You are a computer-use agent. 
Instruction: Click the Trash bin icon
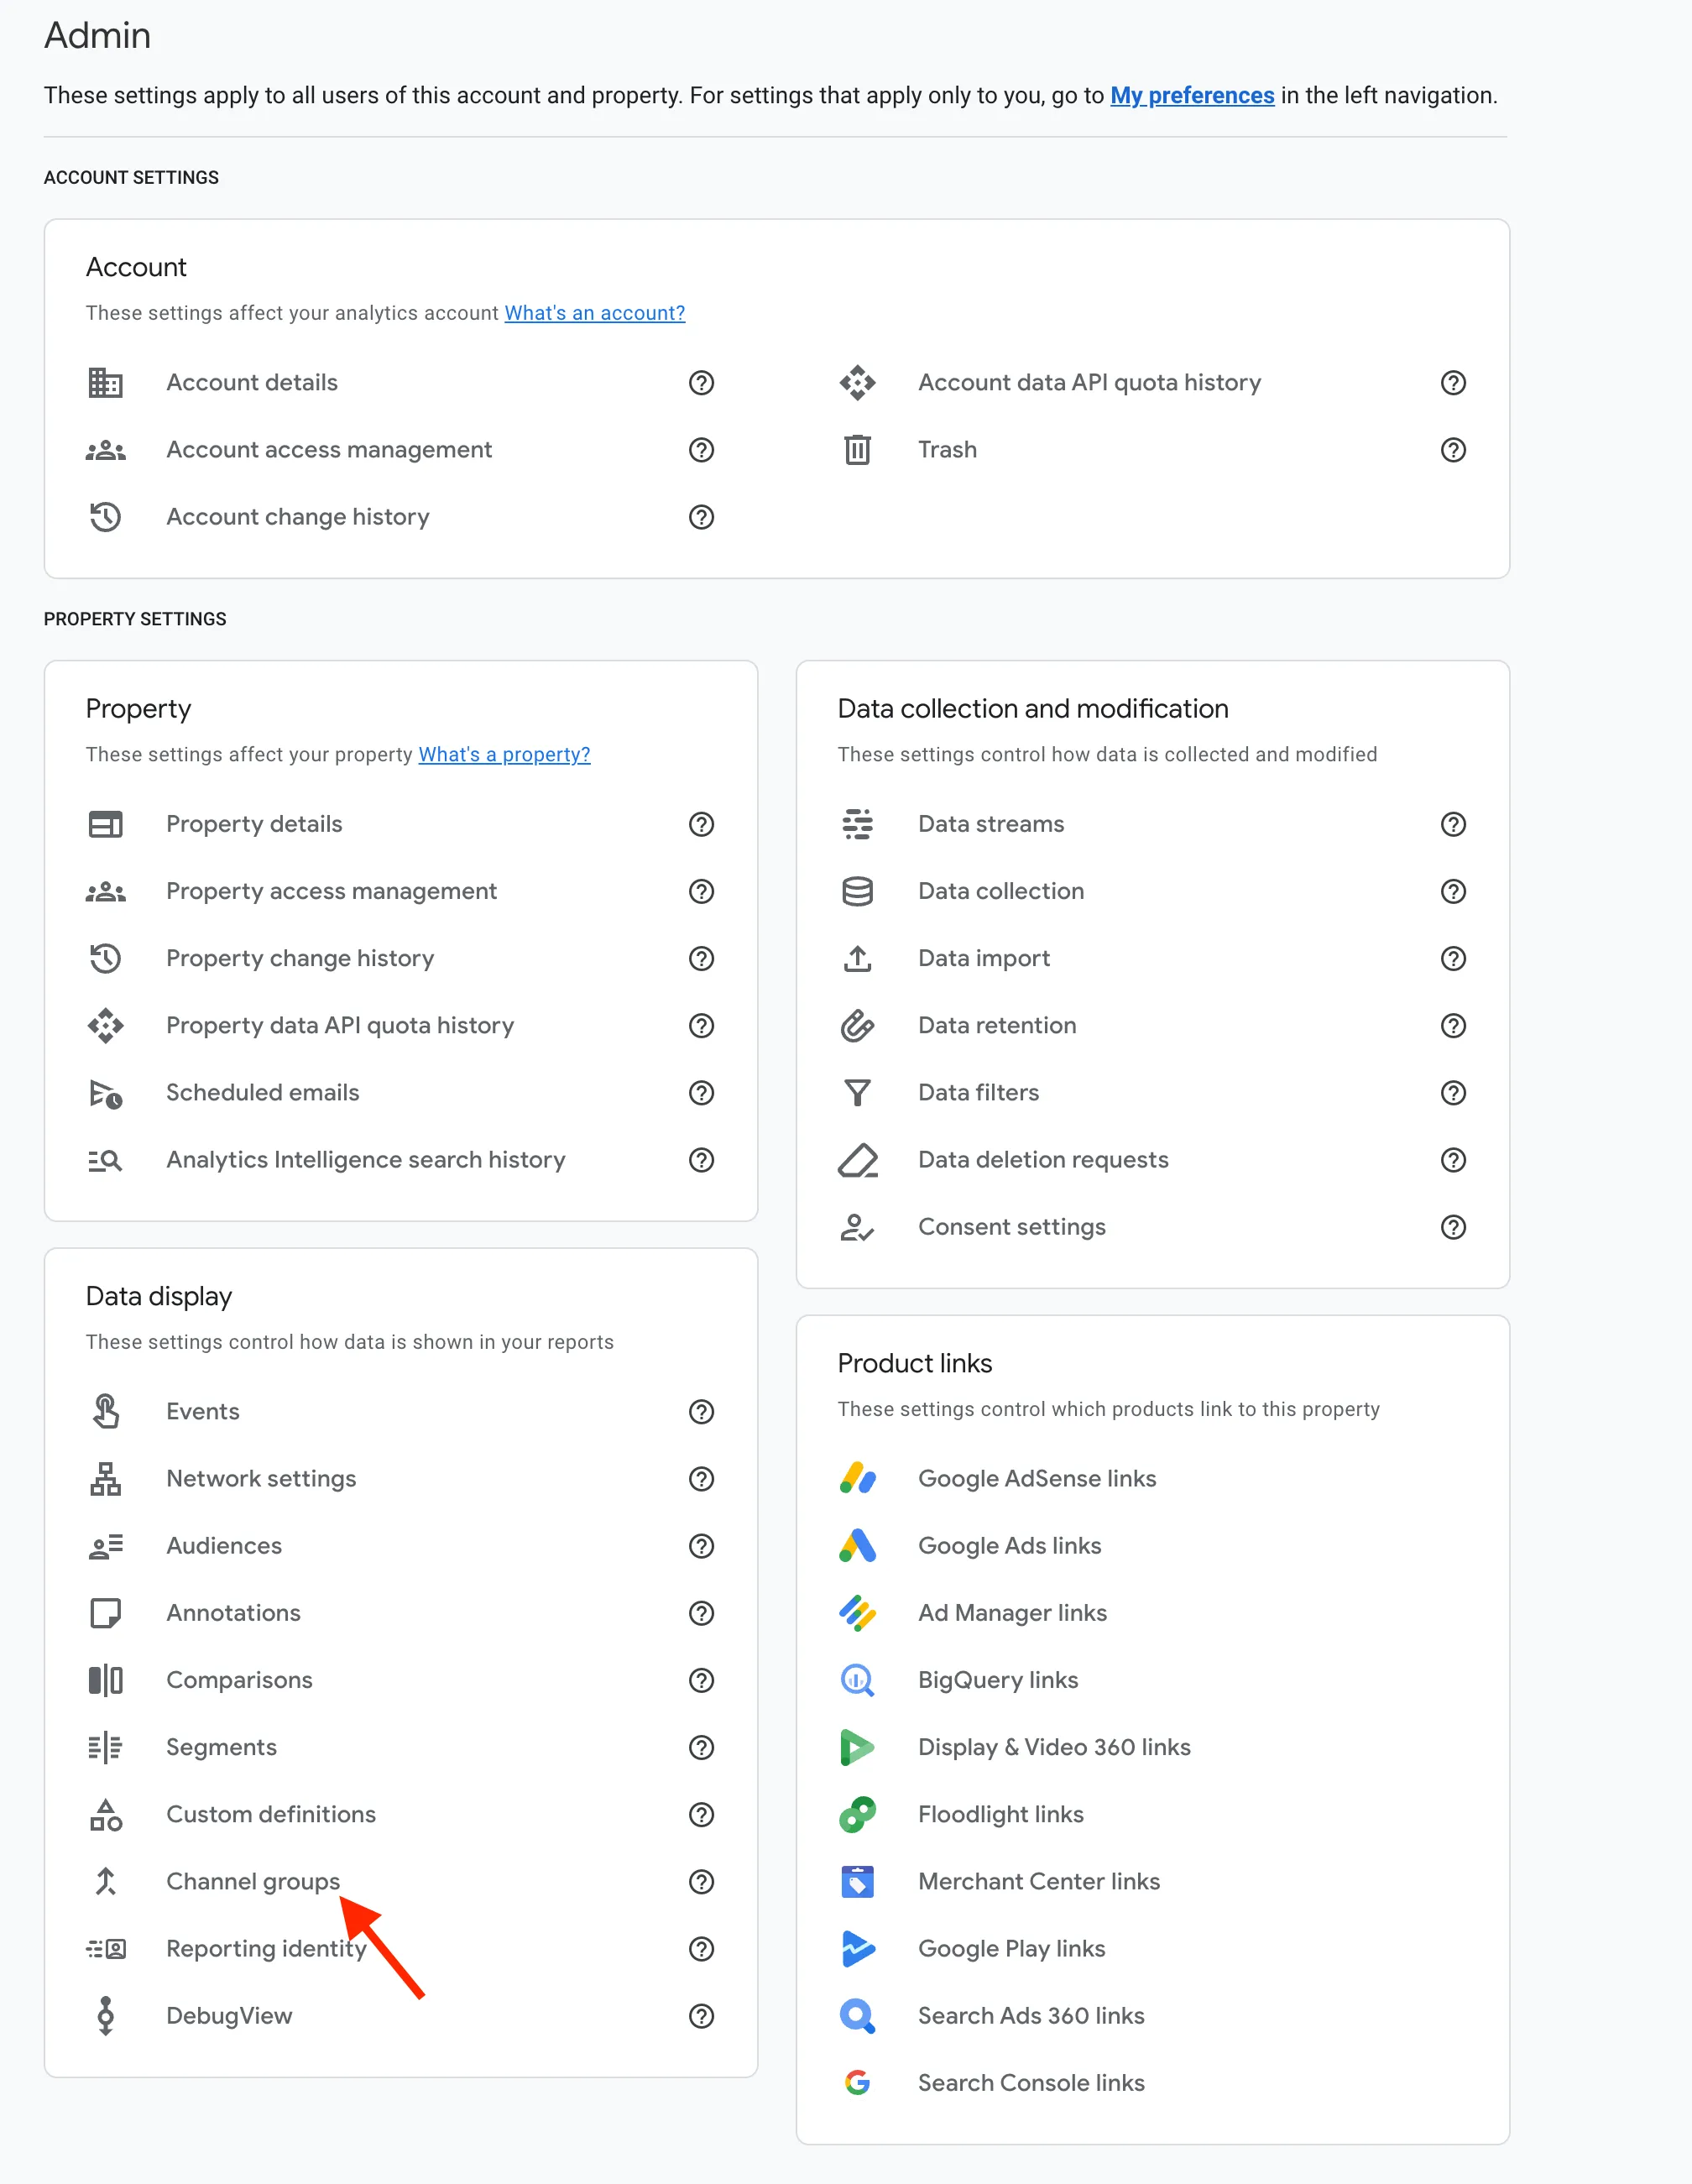(857, 450)
